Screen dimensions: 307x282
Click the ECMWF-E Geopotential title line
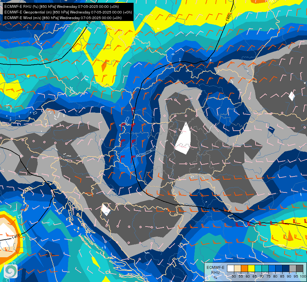pos(68,12)
